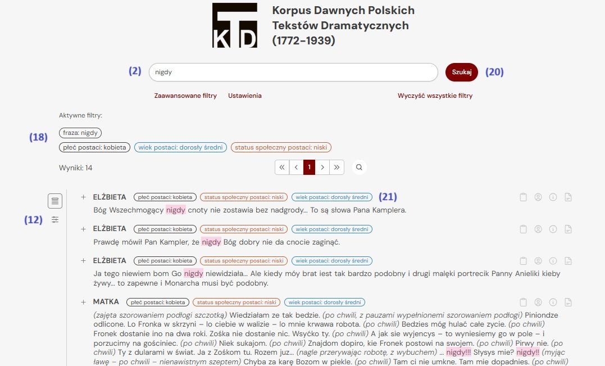Viewport: 605px width, 366px height.
Task: Expand the 'Prawdę mówił Pan Kampler' result
Action: coord(83,229)
